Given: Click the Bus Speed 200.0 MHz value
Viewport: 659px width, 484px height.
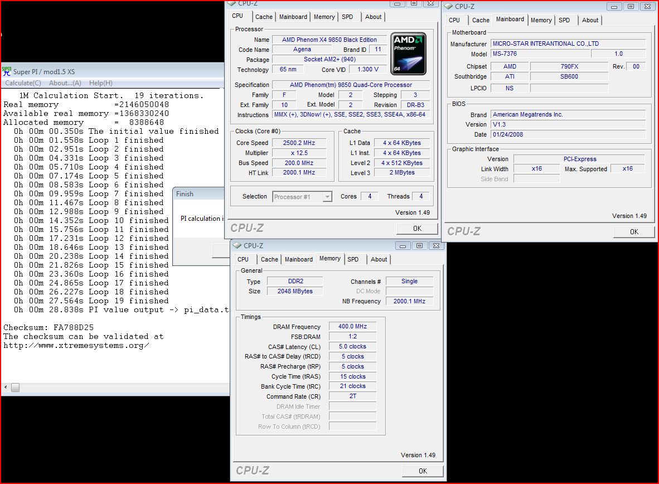Looking at the screenshot, I should pyautogui.click(x=299, y=163).
